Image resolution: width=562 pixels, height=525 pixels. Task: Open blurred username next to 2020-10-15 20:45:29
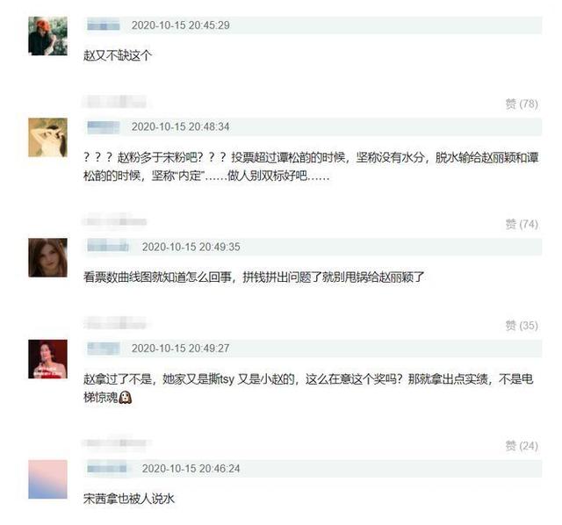(104, 25)
